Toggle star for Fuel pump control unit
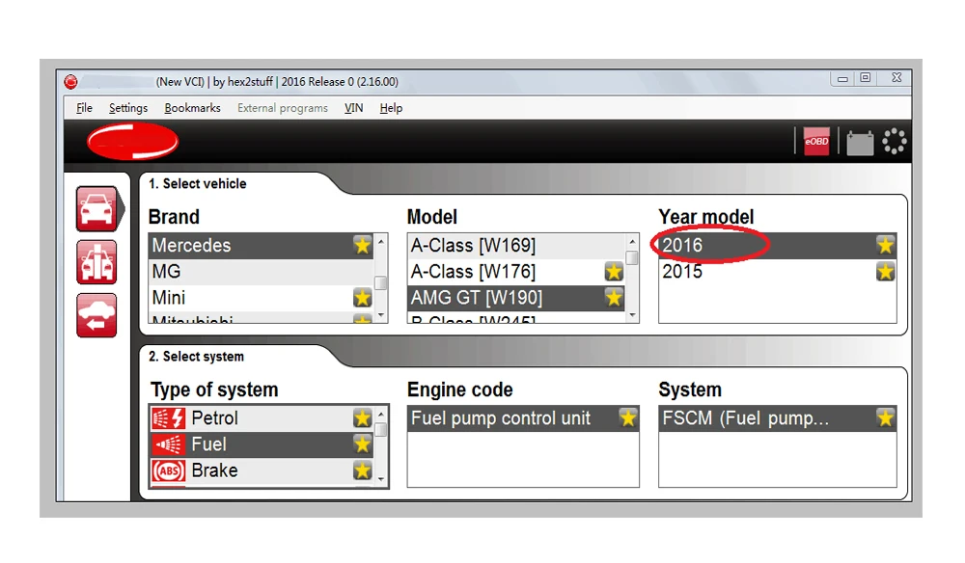This screenshot has width=965, height=563. click(x=628, y=418)
